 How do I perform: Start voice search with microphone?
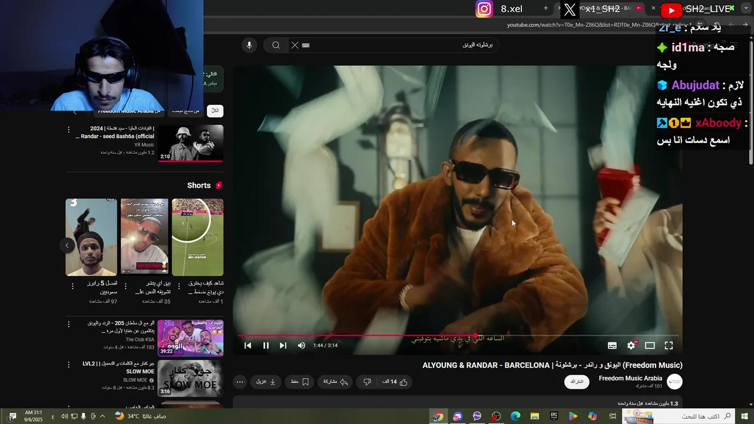(249, 45)
